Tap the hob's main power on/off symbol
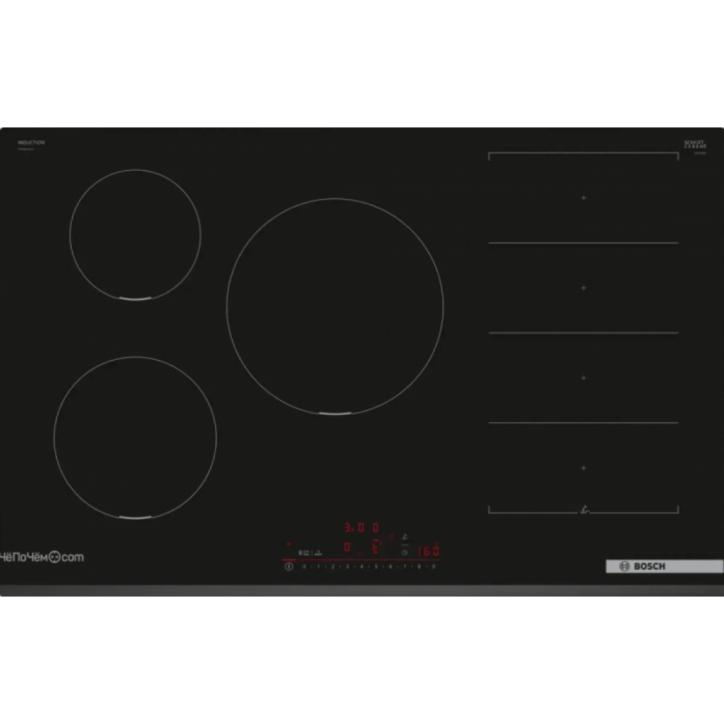The image size is (724, 724). 289,567
